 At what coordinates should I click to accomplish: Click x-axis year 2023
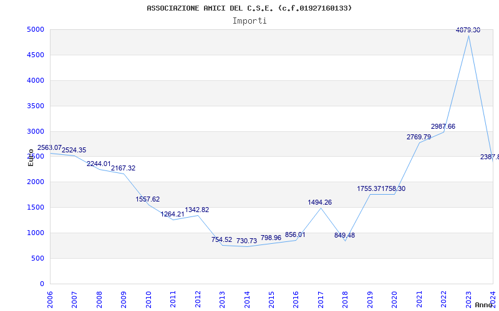pyautogui.click(x=468, y=300)
